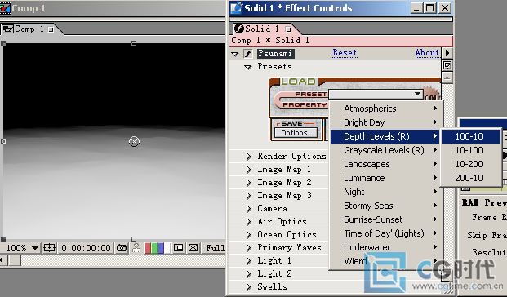Open the Underwater preset submenu
This screenshot has height=297, width=507.
click(385, 247)
